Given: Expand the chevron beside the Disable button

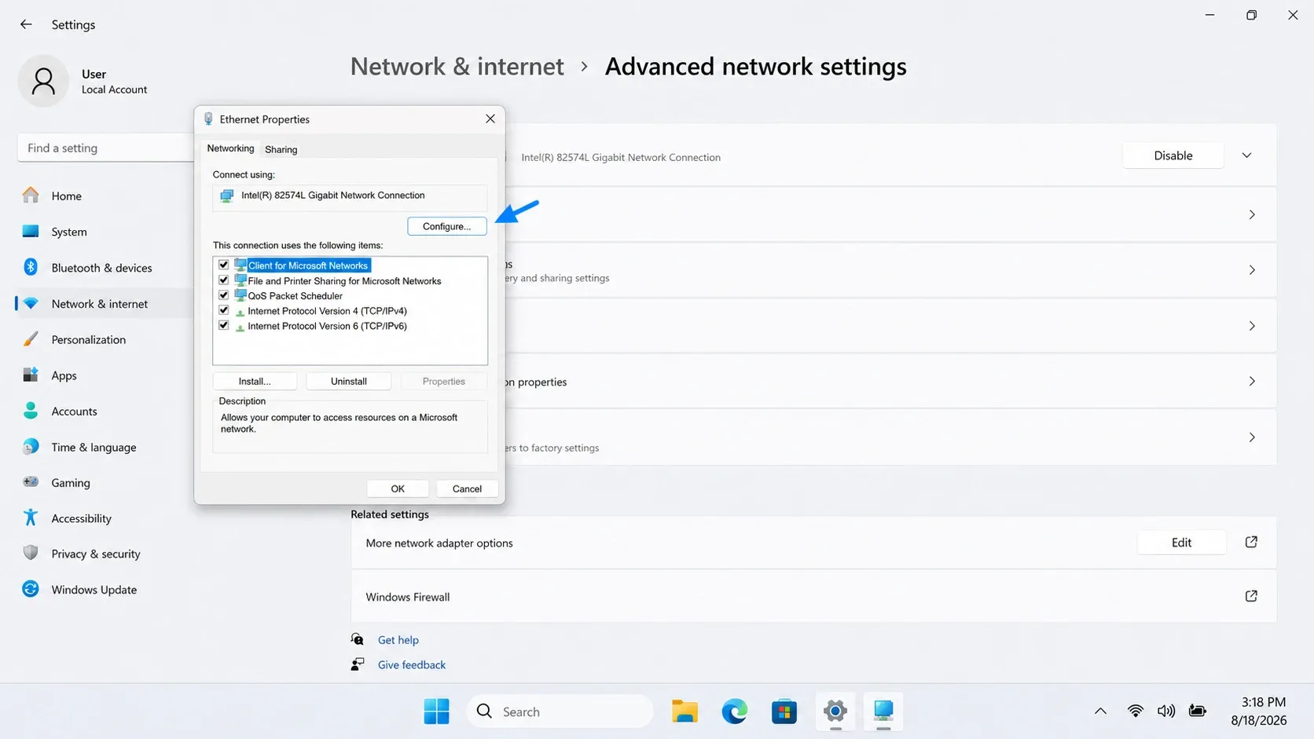Looking at the screenshot, I should point(1246,155).
